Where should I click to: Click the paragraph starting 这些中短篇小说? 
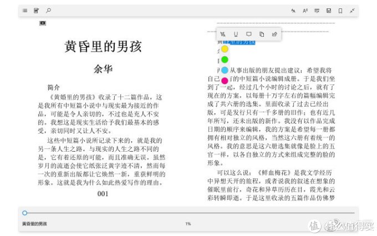[101, 162]
